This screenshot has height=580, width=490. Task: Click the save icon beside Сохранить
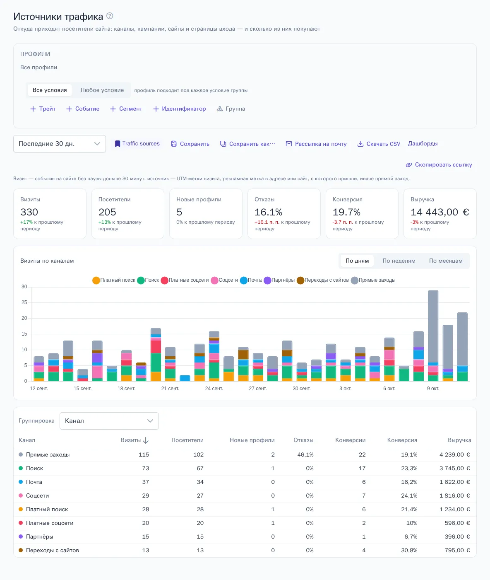click(x=174, y=144)
